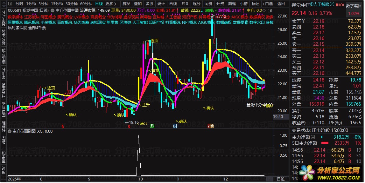Screen dimensions: 365x183
Task: Click the diamond marker after 主升: 0.0
Action: [x=264, y=10]
